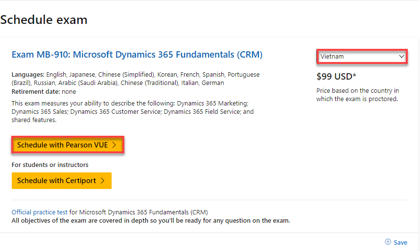The image size is (420, 251).
Task: Click the price based on country note
Action: click(x=358, y=95)
